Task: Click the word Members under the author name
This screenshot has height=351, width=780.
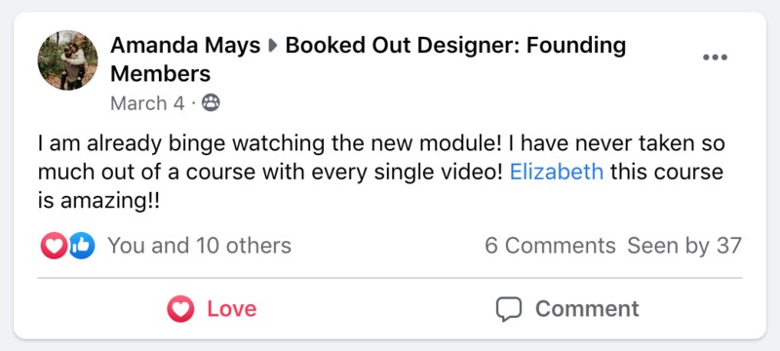Action: (x=161, y=74)
